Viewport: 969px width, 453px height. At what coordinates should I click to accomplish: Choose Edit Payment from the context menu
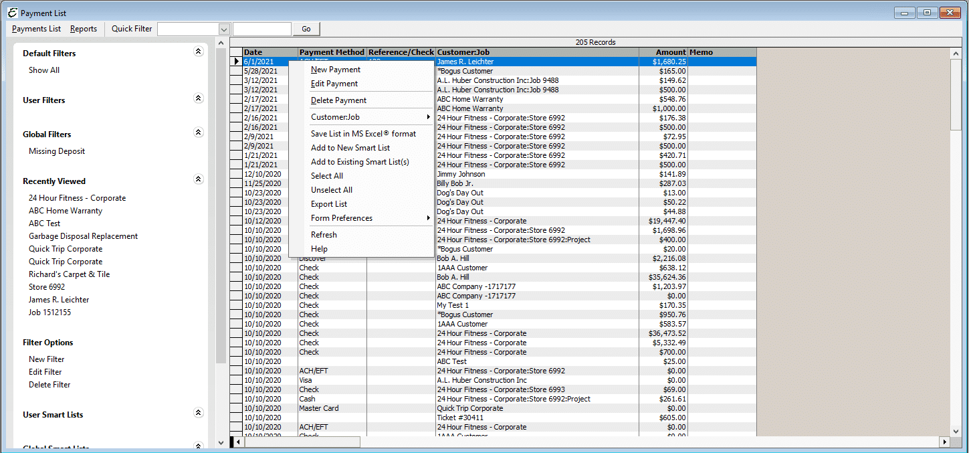tap(361, 84)
